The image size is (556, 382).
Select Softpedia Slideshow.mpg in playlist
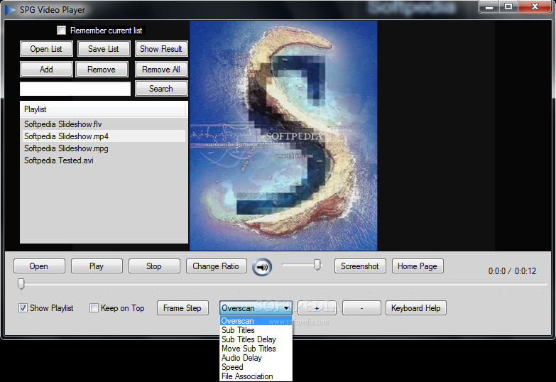(104, 148)
